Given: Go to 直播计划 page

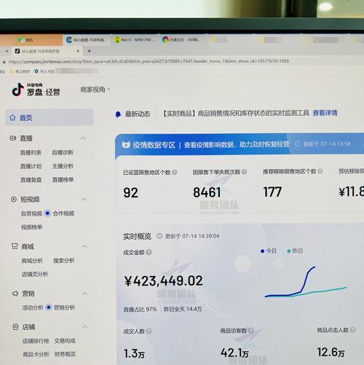Looking at the screenshot, I should (x=31, y=166).
